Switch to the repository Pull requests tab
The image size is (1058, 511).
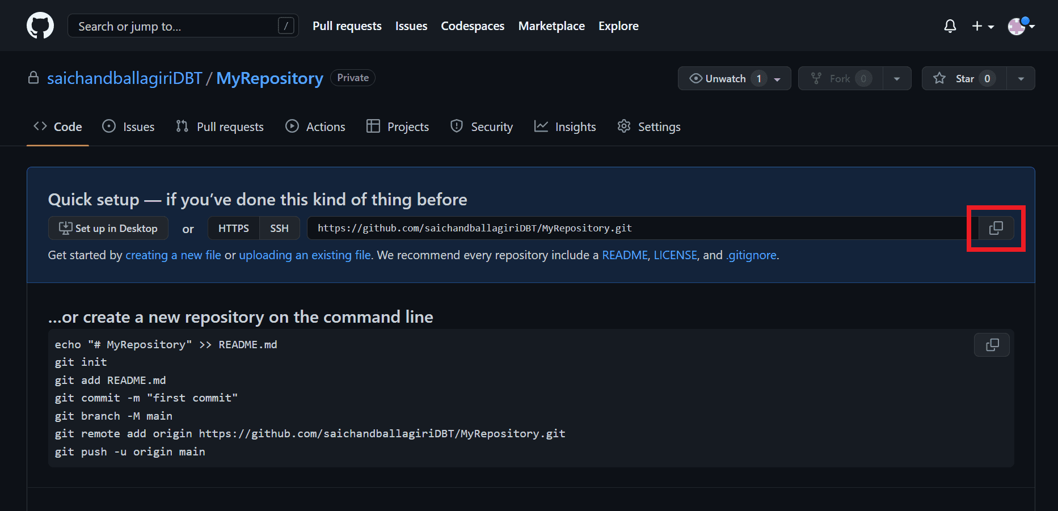pos(220,126)
